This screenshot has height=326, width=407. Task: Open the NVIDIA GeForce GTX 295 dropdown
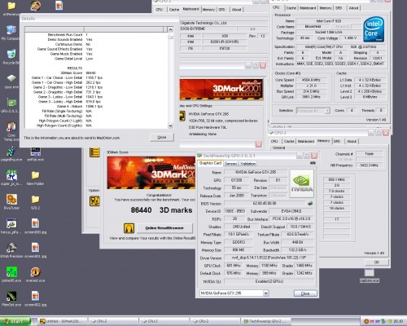[x=266, y=293]
